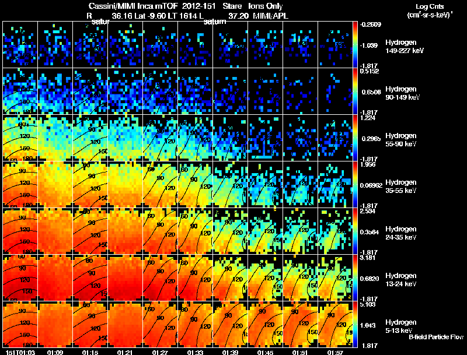This screenshot has width=467, height=355.
Task: Click the '01:27' time label
Action: [x=160, y=353]
